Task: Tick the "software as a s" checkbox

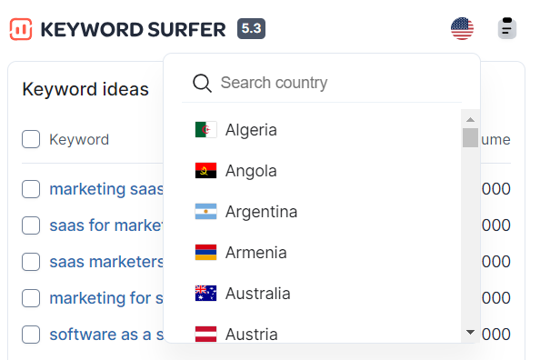Action: [x=31, y=335]
